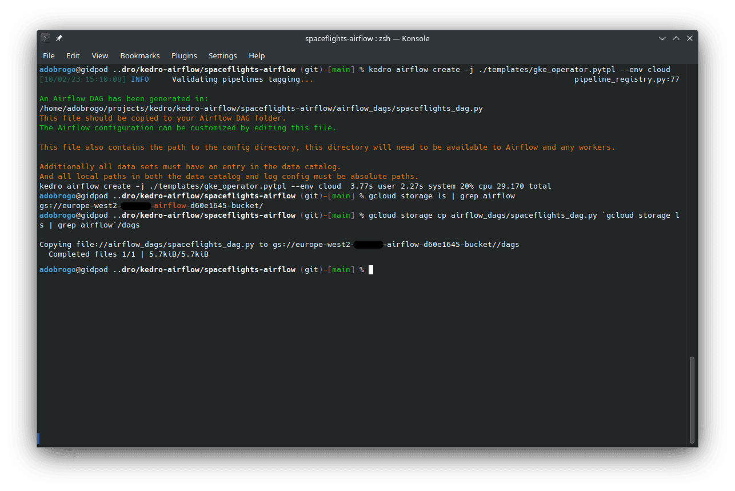The width and height of the screenshot is (735, 491).
Task: Open the Bookmarks menu
Action: [140, 55]
